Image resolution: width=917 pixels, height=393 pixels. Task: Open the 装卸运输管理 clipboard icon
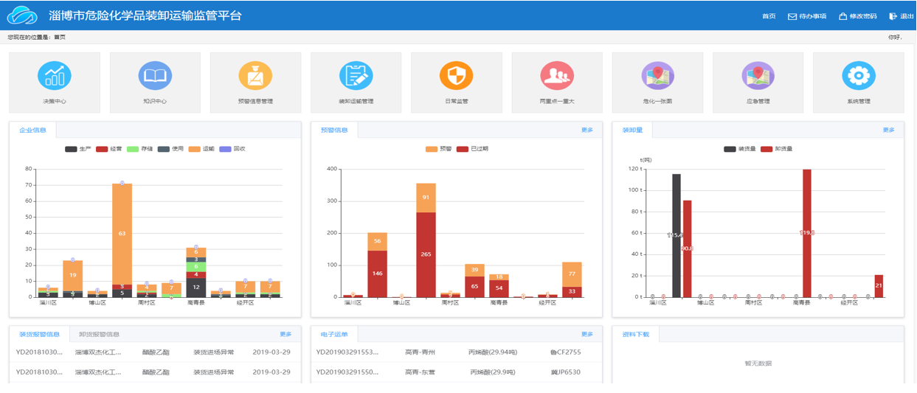click(356, 76)
